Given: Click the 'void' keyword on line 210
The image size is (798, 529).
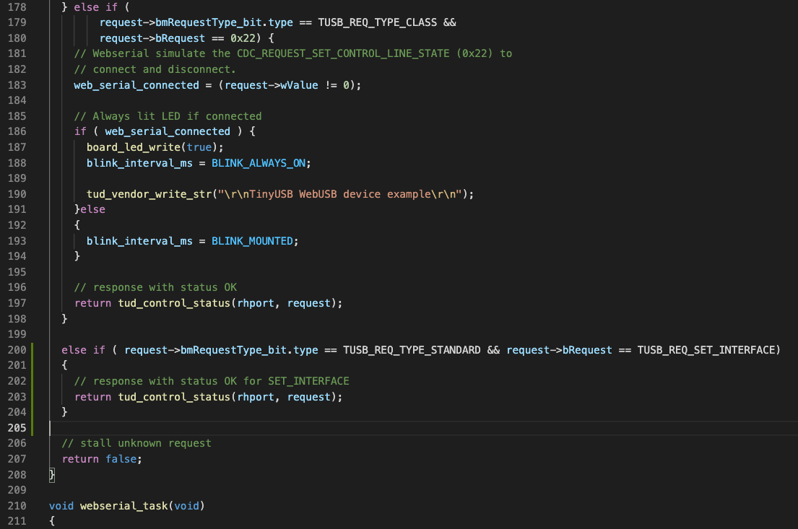Looking at the screenshot, I should (61, 505).
